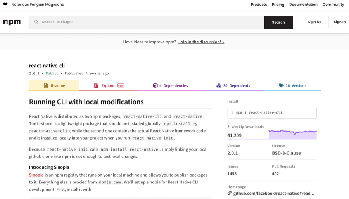
Task: Click the magnifier icon in search bar
Action: (36, 22)
